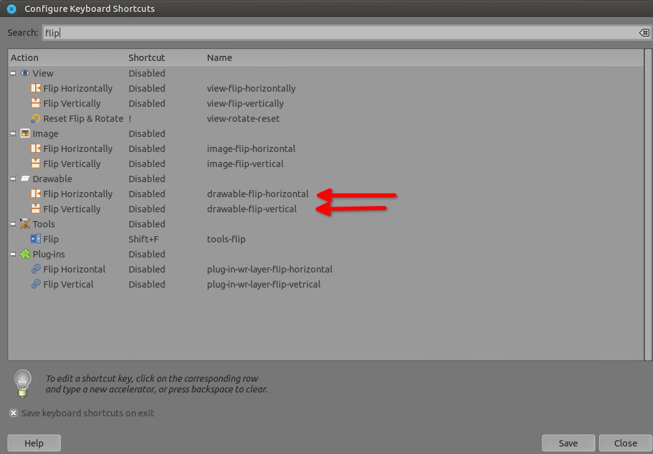Click the Image Flip Horizontally icon
The height and width of the screenshot is (454, 653).
36,148
